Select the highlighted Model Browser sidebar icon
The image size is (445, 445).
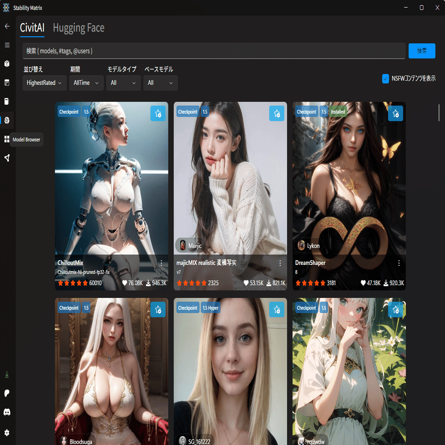[7, 120]
